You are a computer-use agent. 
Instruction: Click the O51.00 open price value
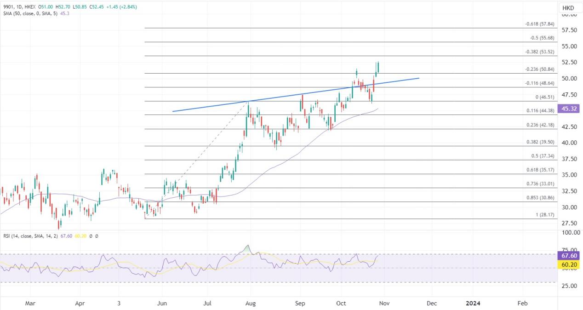[x=46, y=7]
